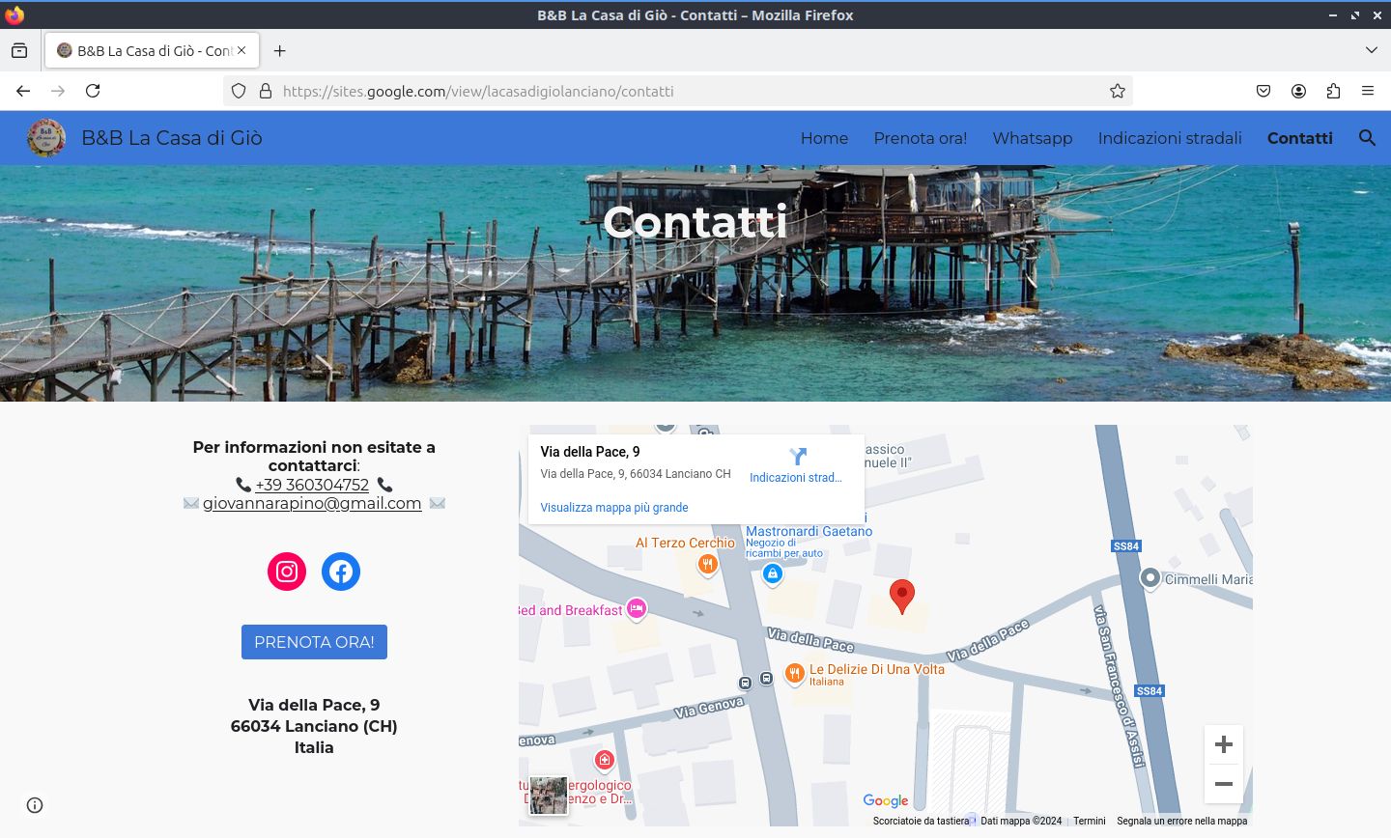Click the Al Terzo Cerchio restaurant marker

pyautogui.click(x=708, y=565)
